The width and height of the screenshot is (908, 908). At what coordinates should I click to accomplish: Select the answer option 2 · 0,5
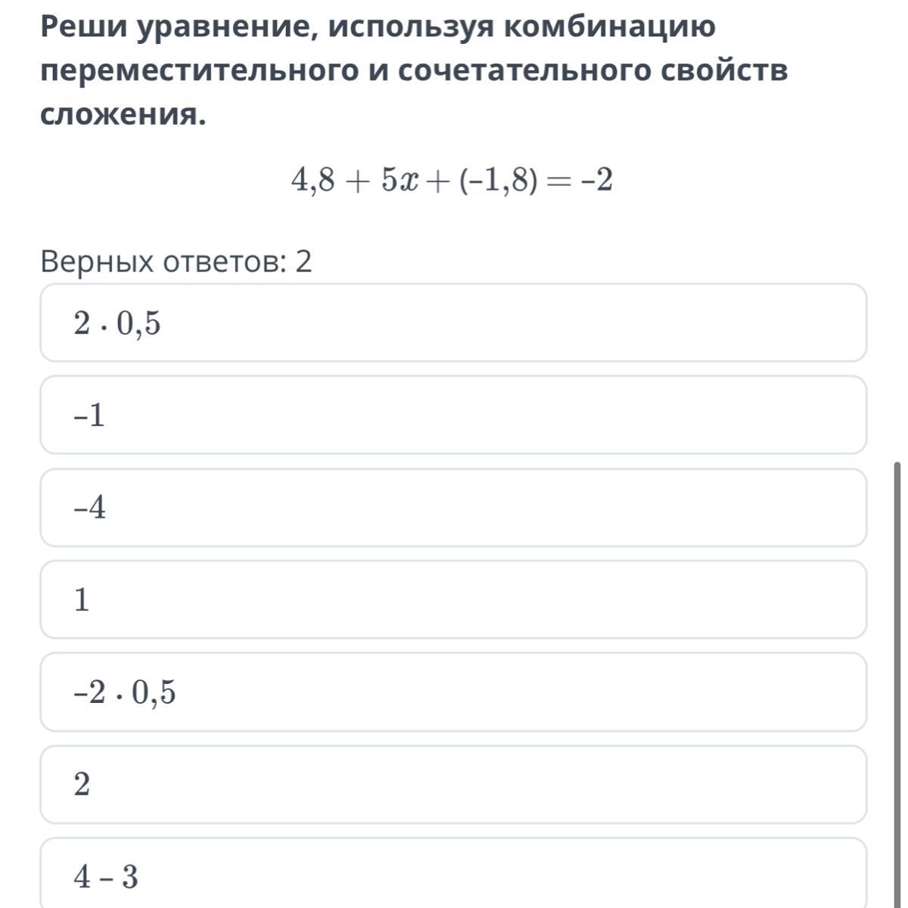pos(453,323)
